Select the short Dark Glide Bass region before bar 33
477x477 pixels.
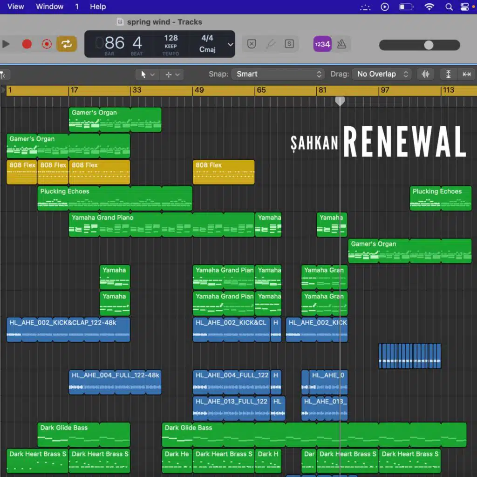click(84, 435)
